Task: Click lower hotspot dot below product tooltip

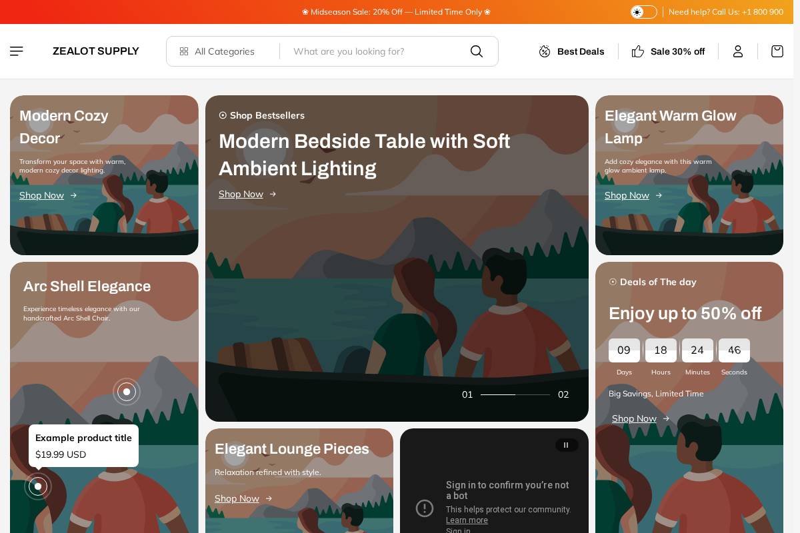Action: 38,486
